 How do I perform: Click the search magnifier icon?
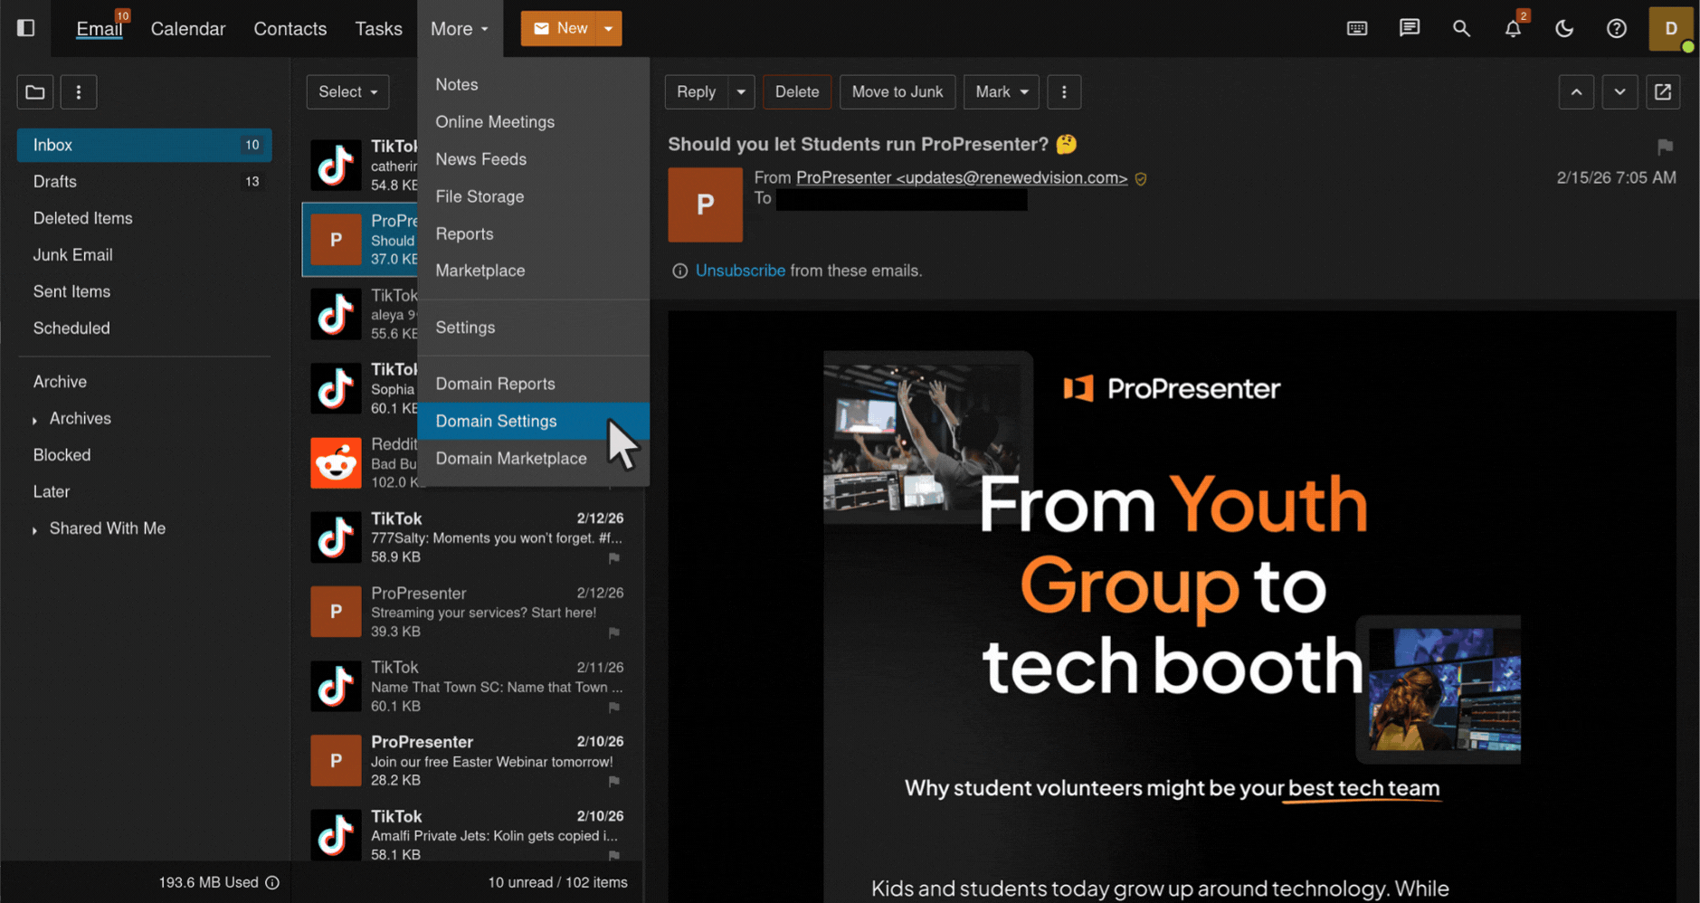pos(1461,28)
